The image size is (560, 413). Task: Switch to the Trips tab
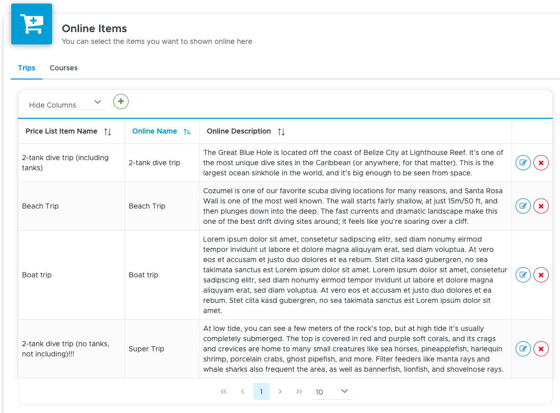click(27, 68)
